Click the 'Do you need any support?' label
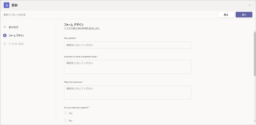The height and width of the screenshot is (125, 256). (x=76, y=107)
